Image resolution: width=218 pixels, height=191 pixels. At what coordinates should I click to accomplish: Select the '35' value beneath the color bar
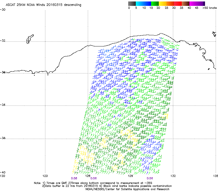[181, 8]
